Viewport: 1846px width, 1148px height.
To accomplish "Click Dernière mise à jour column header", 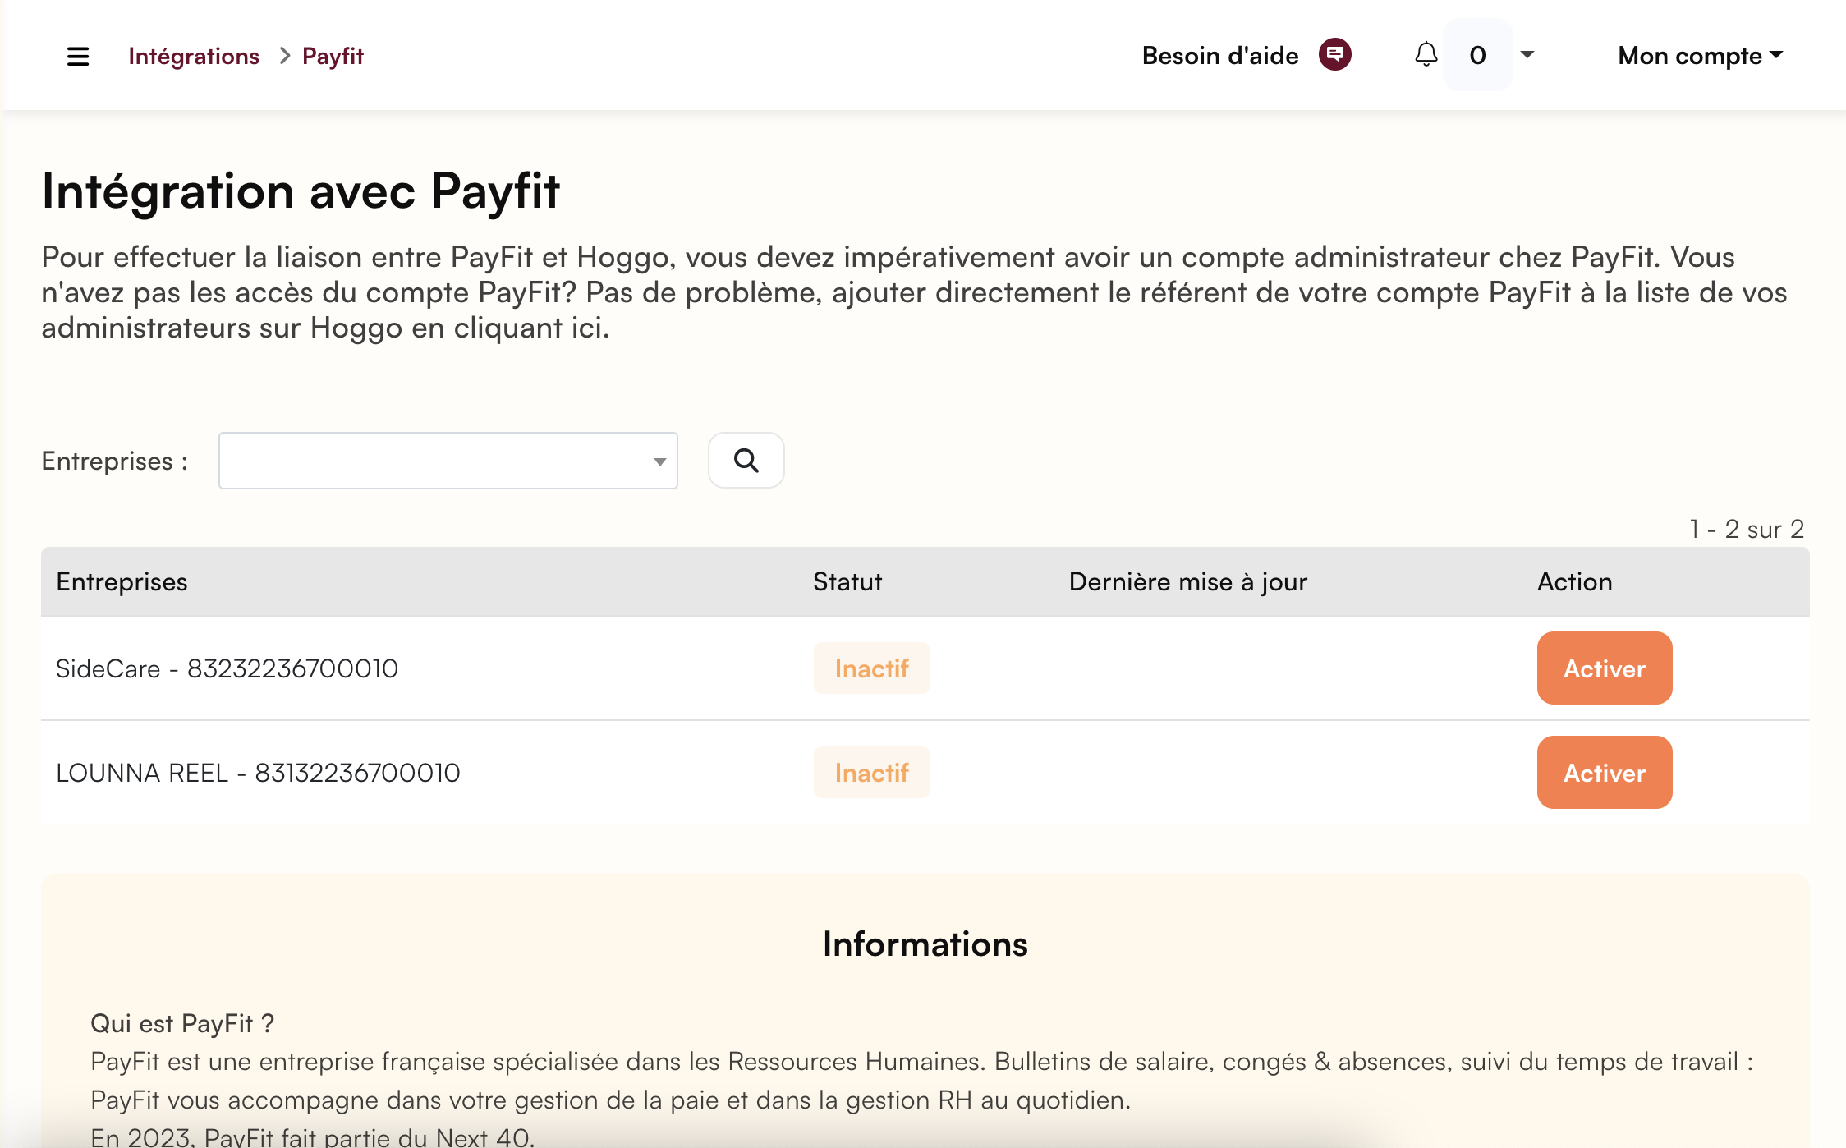I will click(x=1187, y=582).
